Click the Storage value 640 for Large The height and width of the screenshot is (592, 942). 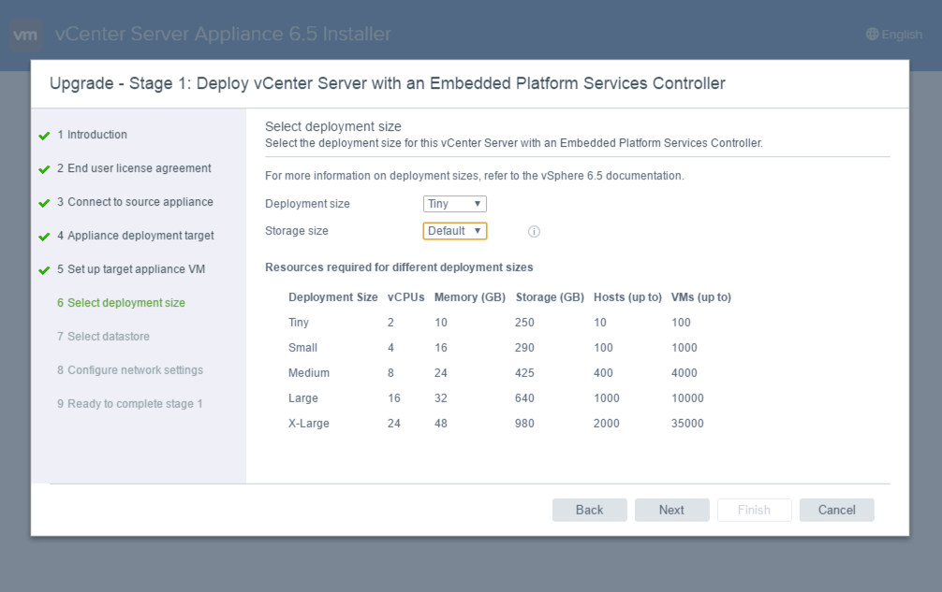click(524, 397)
